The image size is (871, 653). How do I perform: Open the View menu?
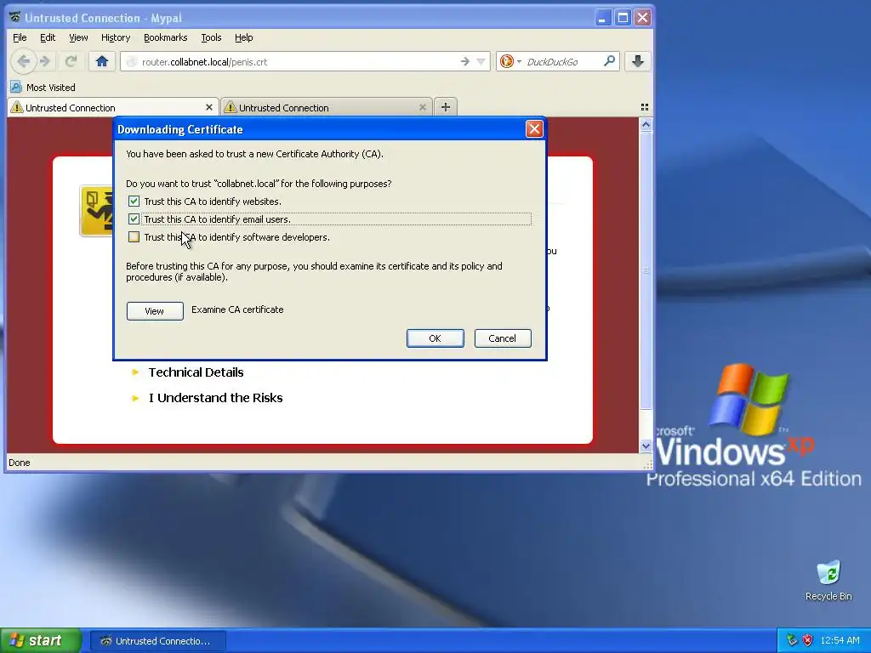click(78, 37)
